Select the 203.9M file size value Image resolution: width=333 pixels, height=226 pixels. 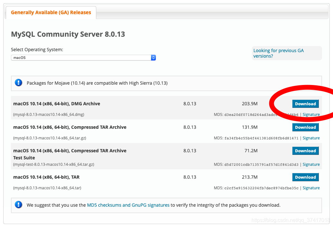(250, 104)
